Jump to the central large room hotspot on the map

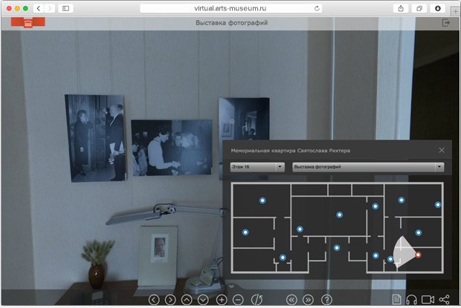coord(340,214)
